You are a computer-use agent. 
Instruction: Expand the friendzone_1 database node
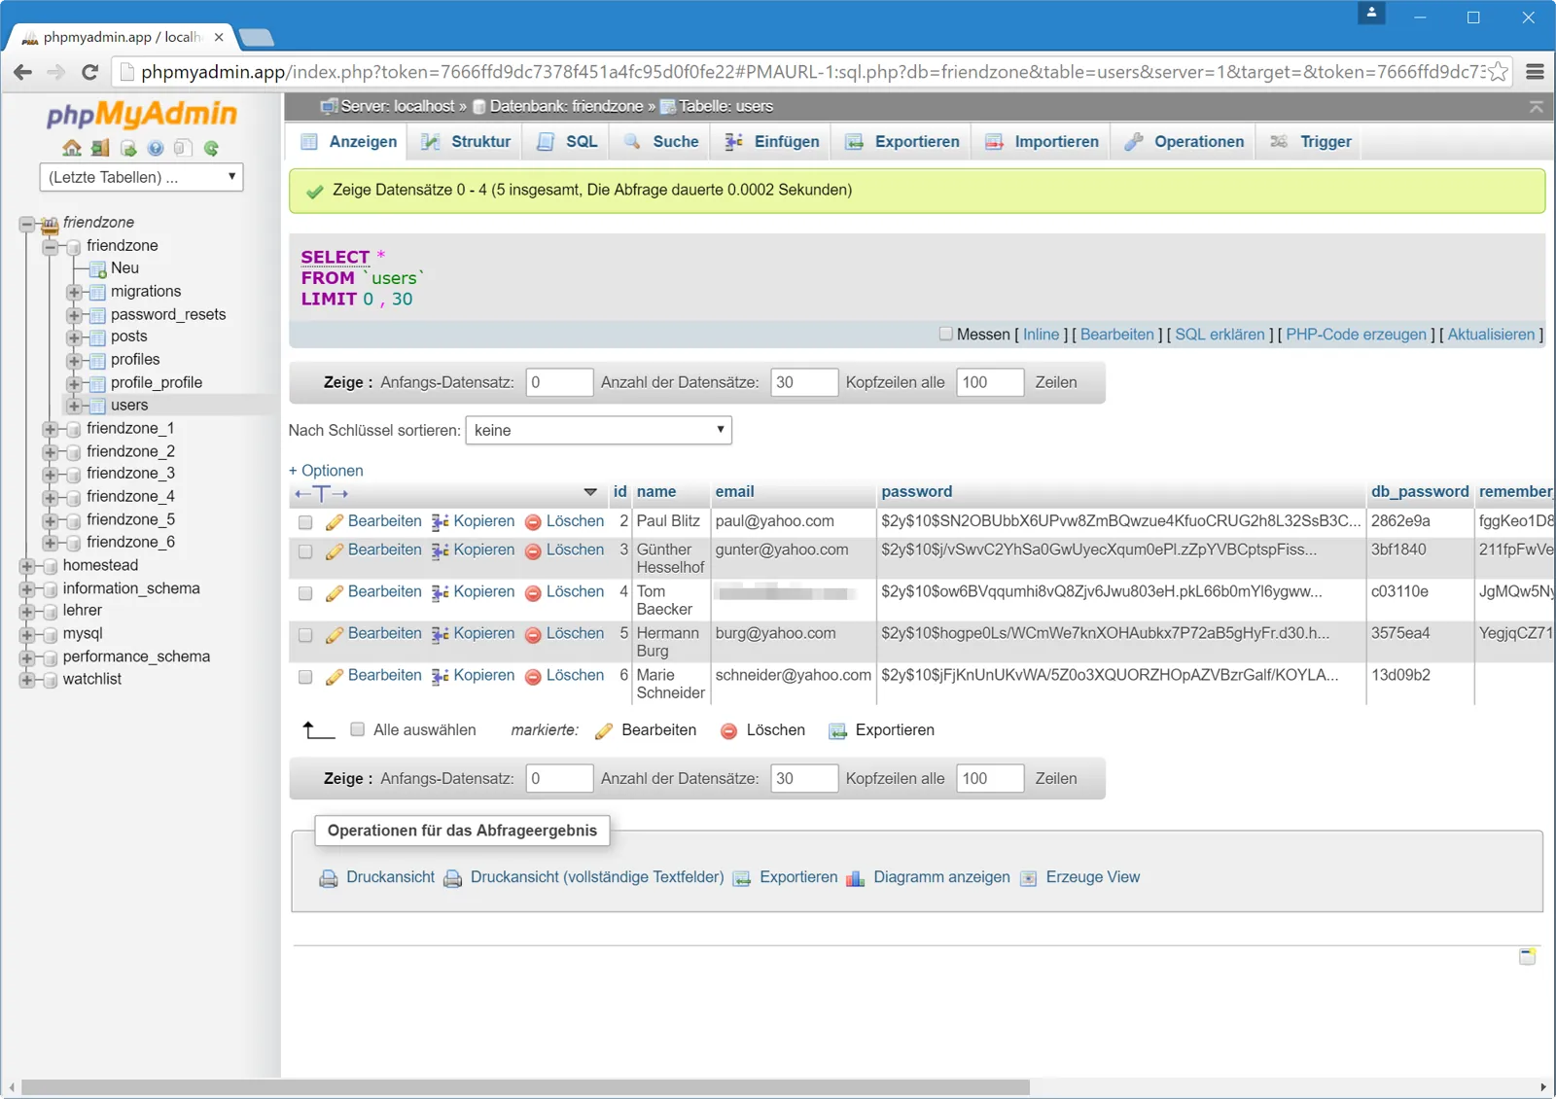tap(50, 429)
